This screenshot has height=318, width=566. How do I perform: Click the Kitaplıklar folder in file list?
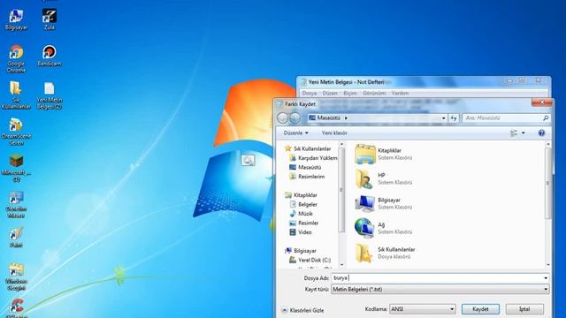383,154
